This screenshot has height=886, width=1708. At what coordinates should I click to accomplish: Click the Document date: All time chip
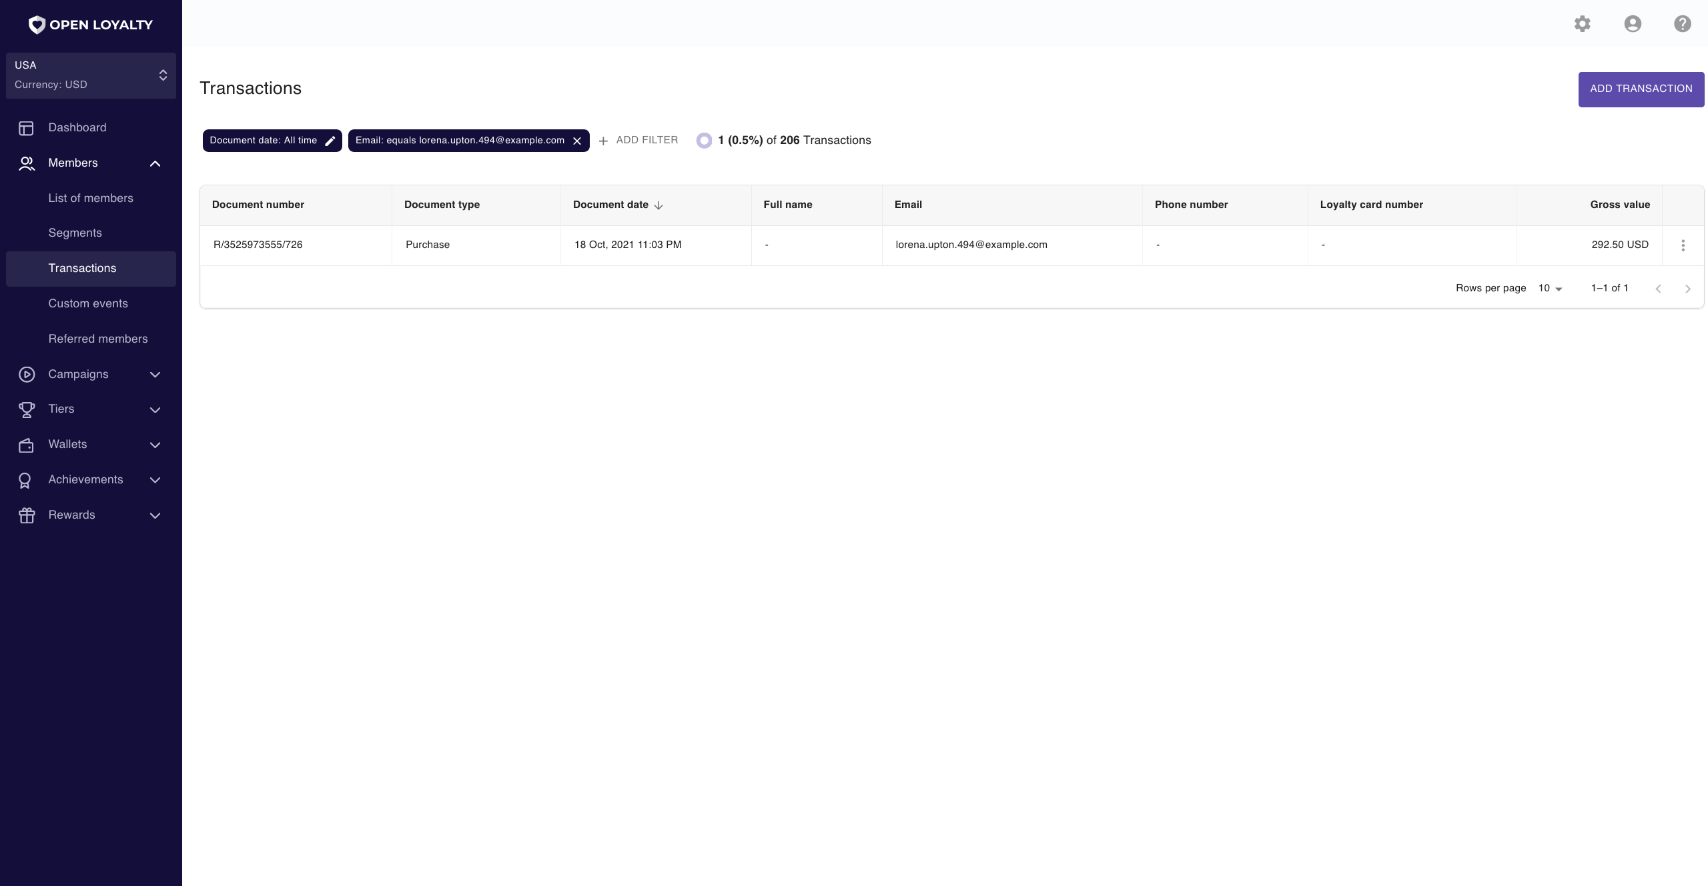click(x=272, y=141)
